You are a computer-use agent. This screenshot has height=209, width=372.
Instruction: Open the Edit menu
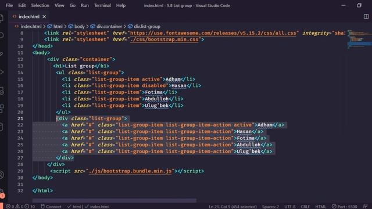click(22, 5)
